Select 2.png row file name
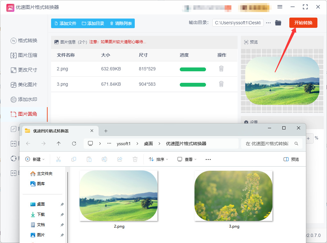The width and height of the screenshot is (327, 243). [x=62, y=69]
